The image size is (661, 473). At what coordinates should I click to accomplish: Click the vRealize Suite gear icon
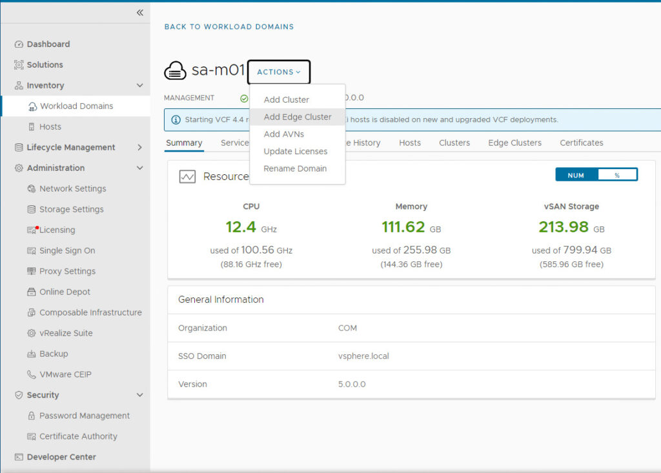tap(31, 333)
